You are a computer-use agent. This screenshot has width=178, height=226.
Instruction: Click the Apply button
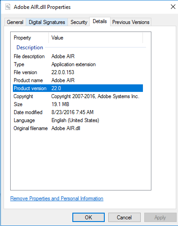point(160,218)
